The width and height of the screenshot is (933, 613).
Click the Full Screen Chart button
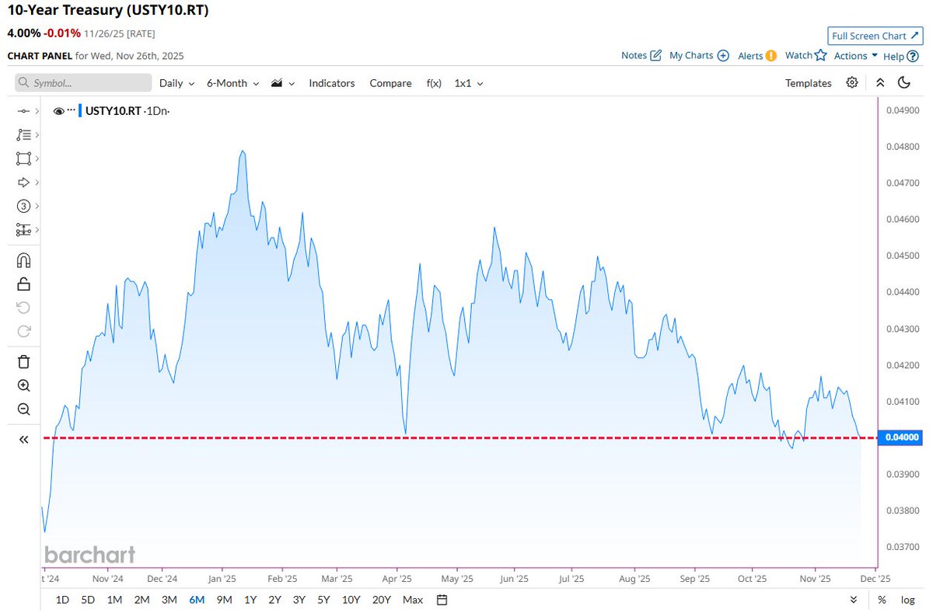click(x=874, y=35)
